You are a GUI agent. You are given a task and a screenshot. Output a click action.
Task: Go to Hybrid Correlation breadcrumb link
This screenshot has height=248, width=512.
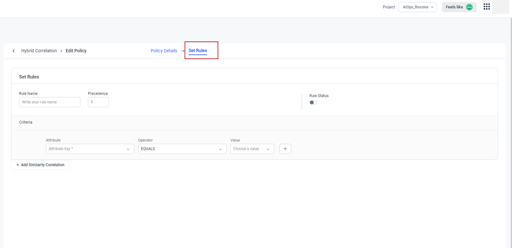pos(39,51)
